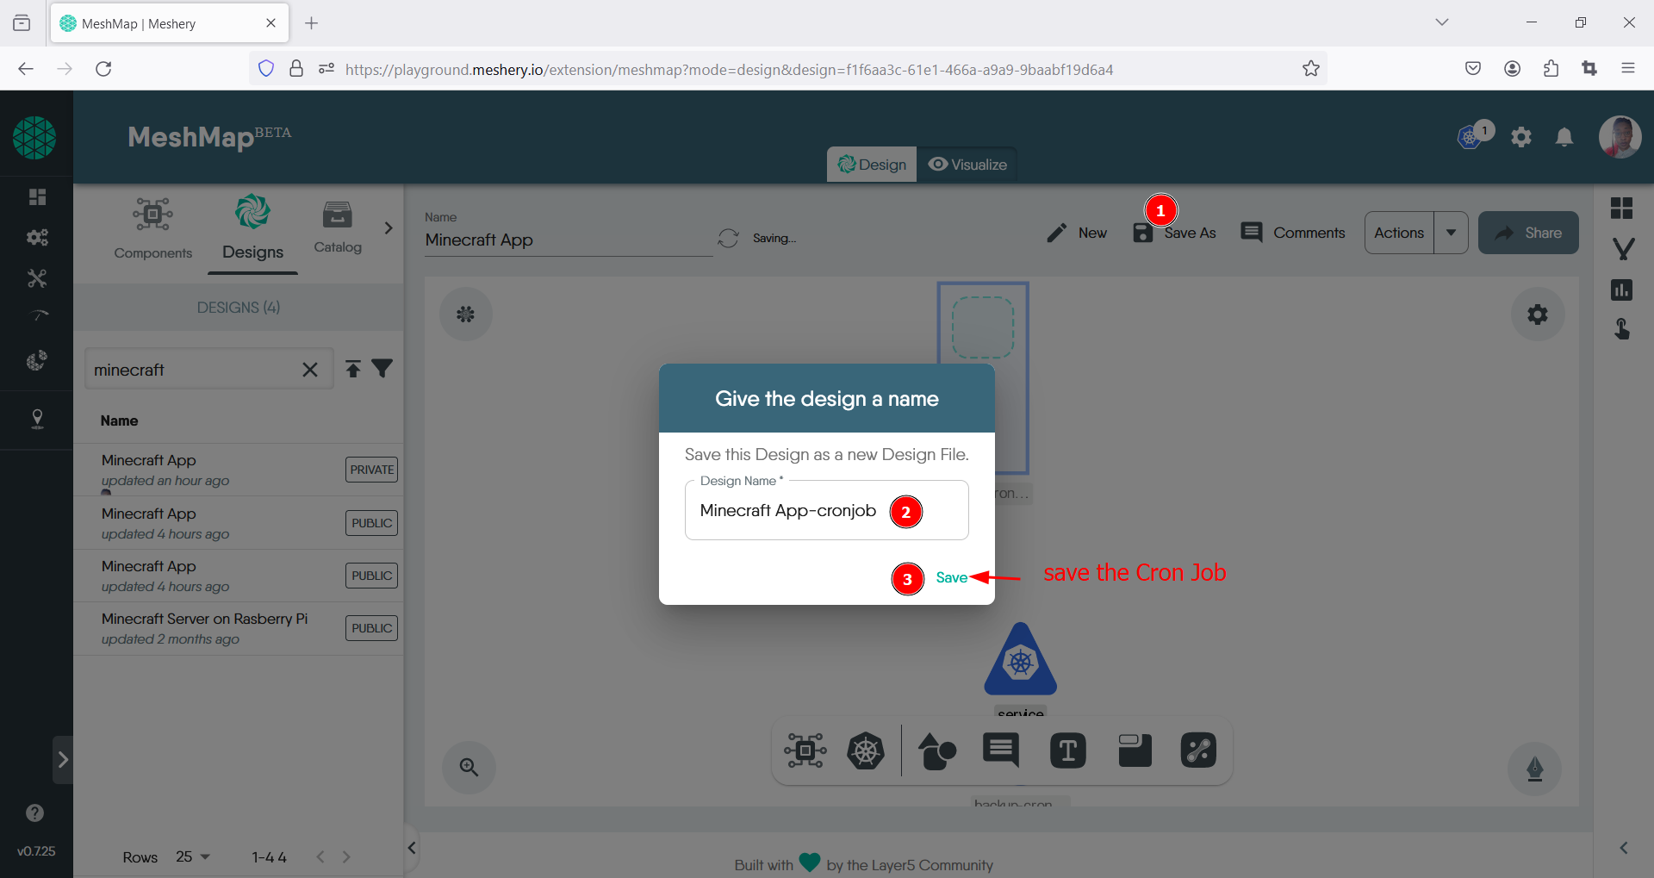Click the Kubernetes helm icon in canvas toolbar
Image resolution: width=1654 pixels, height=878 pixels.
[x=866, y=751]
